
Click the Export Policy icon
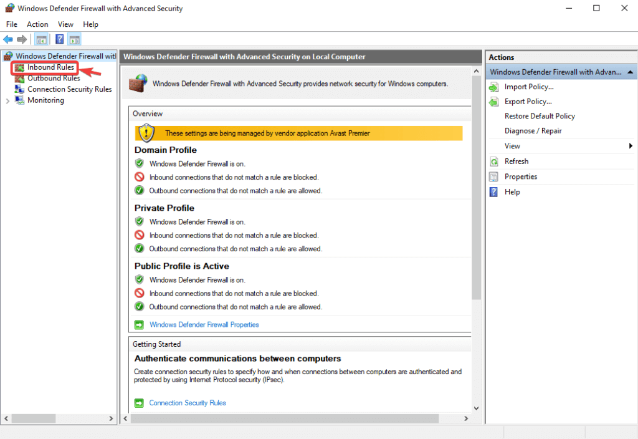tap(493, 102)
